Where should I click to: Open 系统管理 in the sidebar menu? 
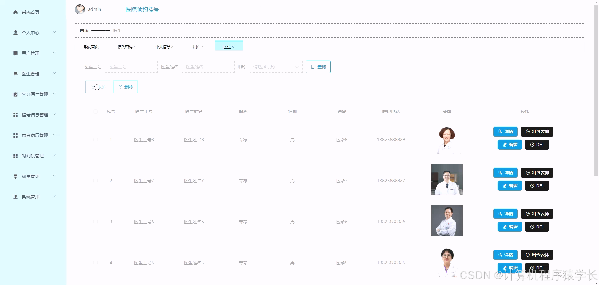click(33, 197)
